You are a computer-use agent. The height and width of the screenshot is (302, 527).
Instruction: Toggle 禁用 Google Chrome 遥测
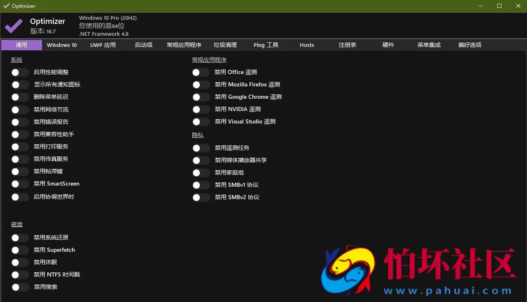click(x=201, y=97)
